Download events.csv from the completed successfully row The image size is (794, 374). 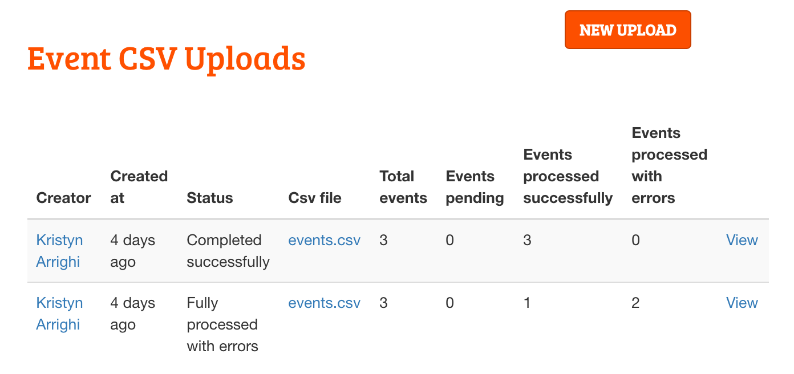[x=325, y=240]
